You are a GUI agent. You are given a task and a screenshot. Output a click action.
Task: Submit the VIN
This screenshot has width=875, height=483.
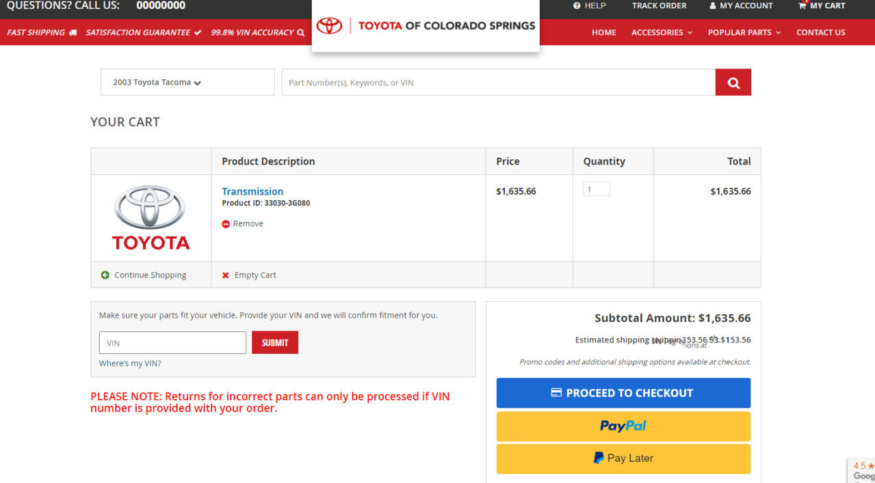click(275, 343)
